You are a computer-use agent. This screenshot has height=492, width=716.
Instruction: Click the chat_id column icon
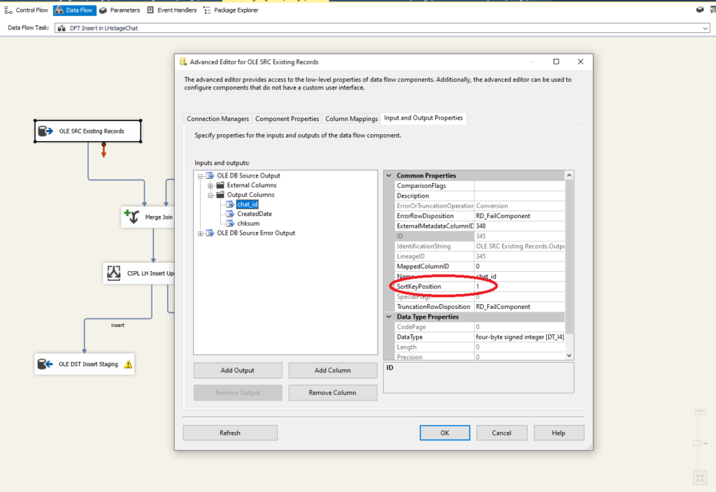pos(230,205)
